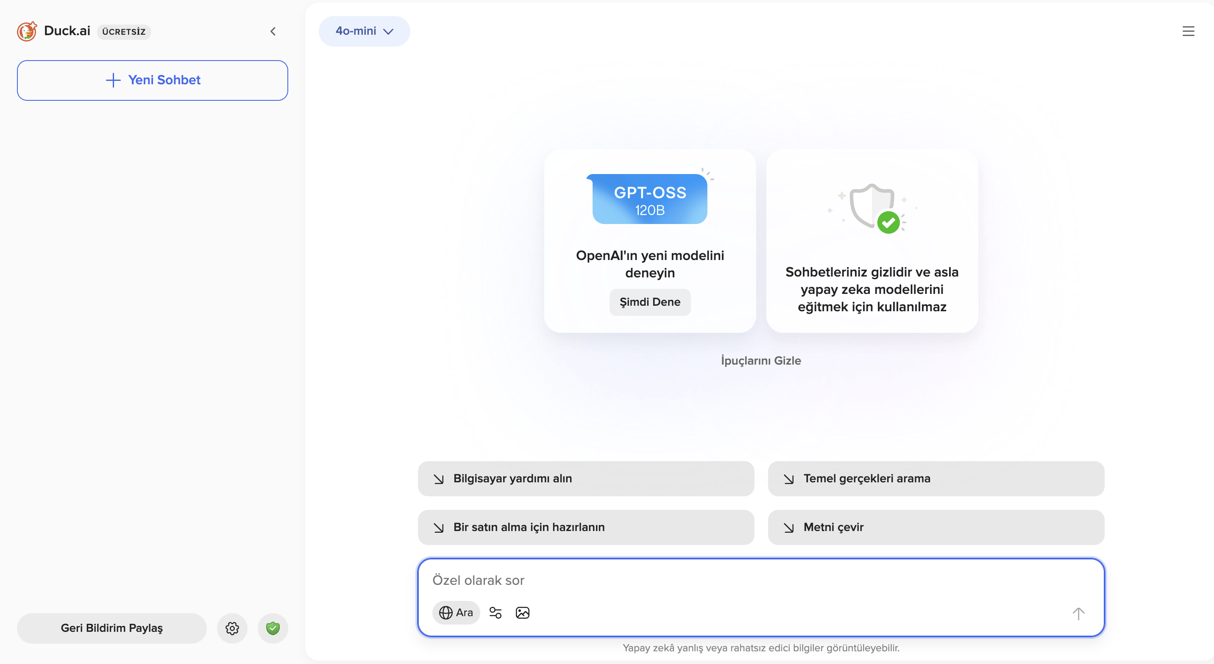Click the green privacy shield icon

tap(273, 628)
